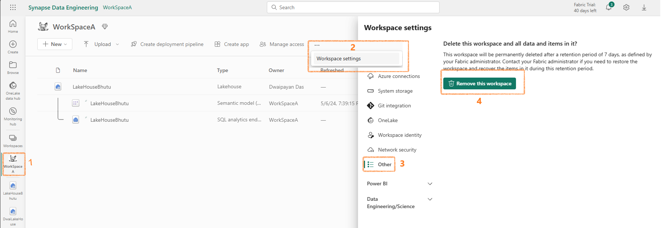The width and height of the screenshot is (661, 228).
Task: Select the Other settings tab
Action: tap(379, 164)
